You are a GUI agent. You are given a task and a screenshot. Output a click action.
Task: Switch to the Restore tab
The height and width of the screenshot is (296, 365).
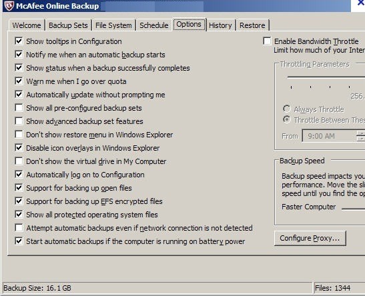tap(252, 25)
